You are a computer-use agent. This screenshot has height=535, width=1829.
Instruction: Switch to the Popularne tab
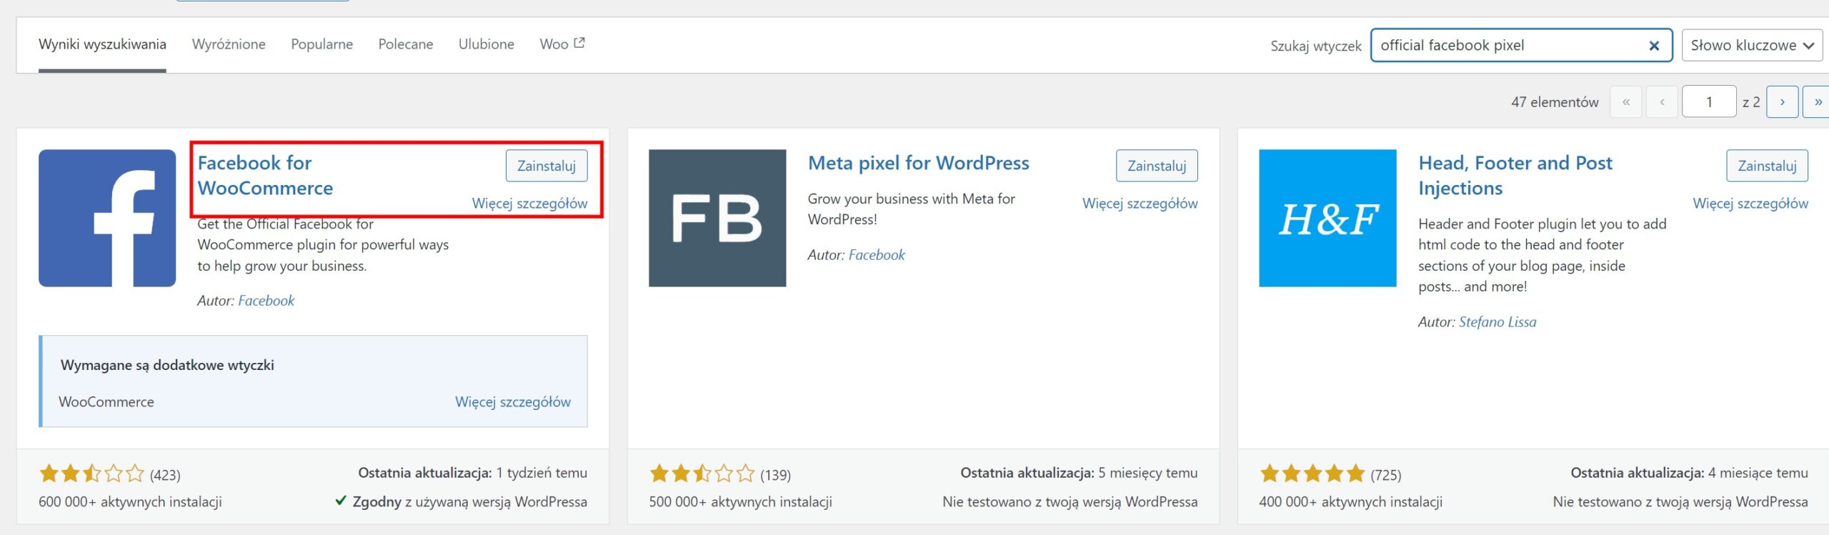(x=322, y=44)
